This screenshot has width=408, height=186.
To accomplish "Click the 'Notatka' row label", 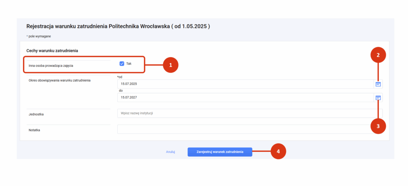I will (34, 130).
